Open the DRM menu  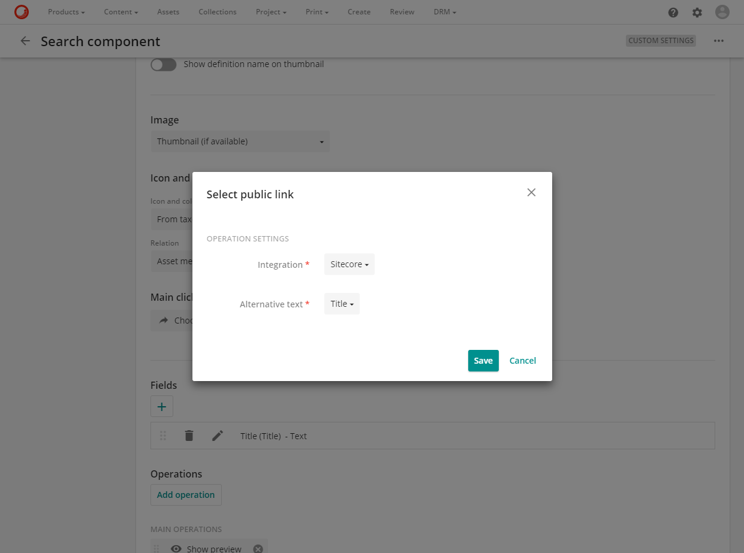[x=445, y=12]
